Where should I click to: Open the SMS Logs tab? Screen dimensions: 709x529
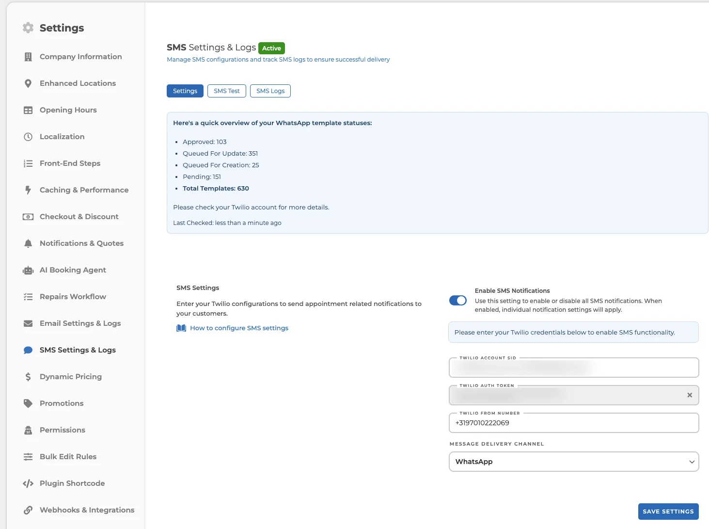[x=270, y=91]
